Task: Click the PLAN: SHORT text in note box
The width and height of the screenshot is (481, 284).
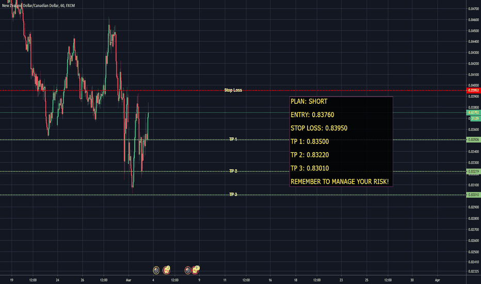Action: [x=309, y=102]
